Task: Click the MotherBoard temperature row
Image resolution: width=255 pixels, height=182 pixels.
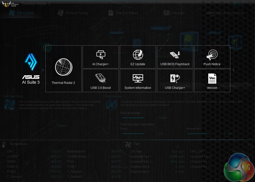Action: [x=94, y=151]
